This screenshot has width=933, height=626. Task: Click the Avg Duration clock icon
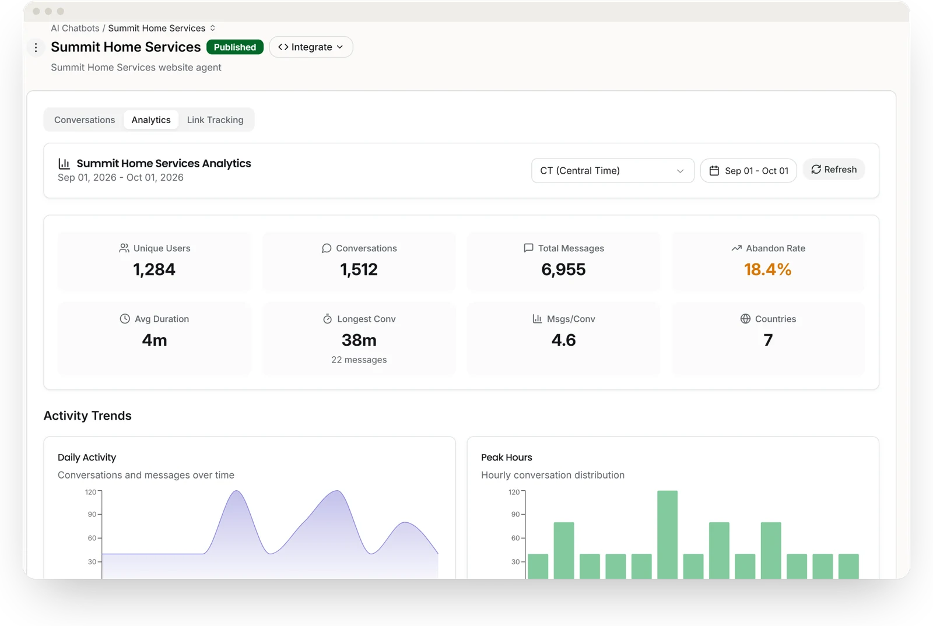[125, 319]
